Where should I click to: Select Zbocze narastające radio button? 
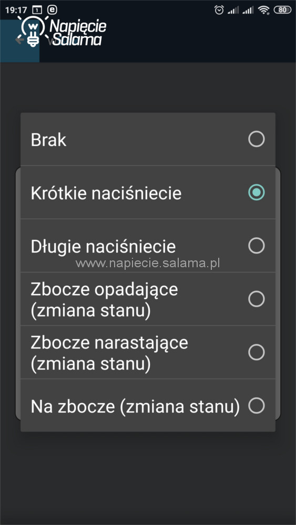click(x=257, y=352)
